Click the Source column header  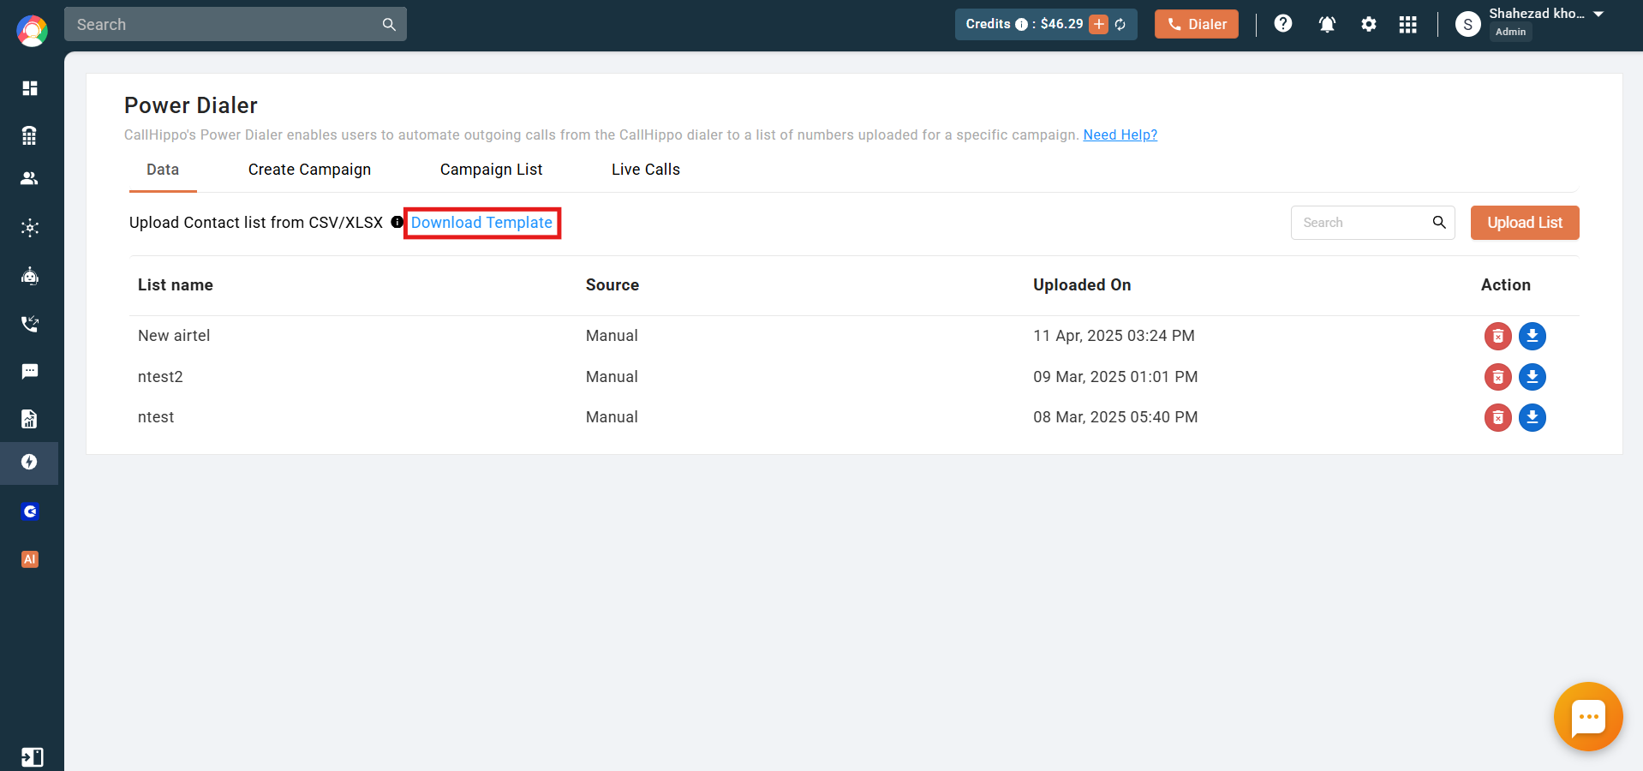click(x=612, y=285)
